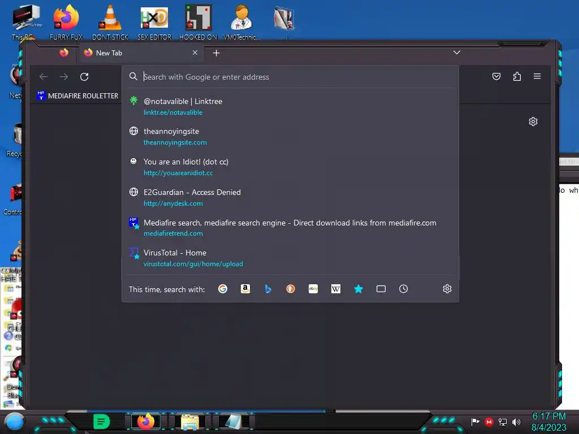This screenshot has height=434, width=579.
Task: Open the new tab page settings gear
Action: coord(533,121)
